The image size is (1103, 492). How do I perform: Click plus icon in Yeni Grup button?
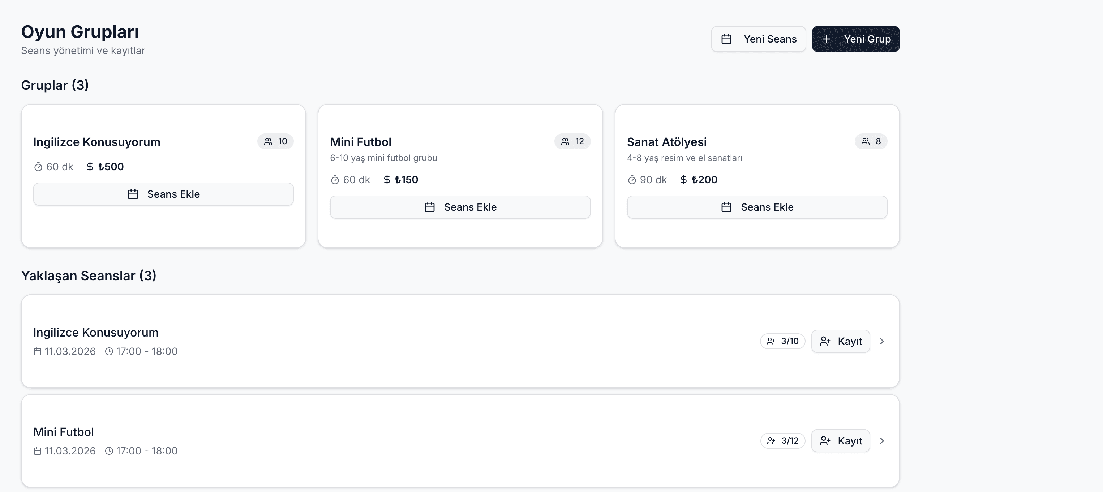click(x=827, y=39)
